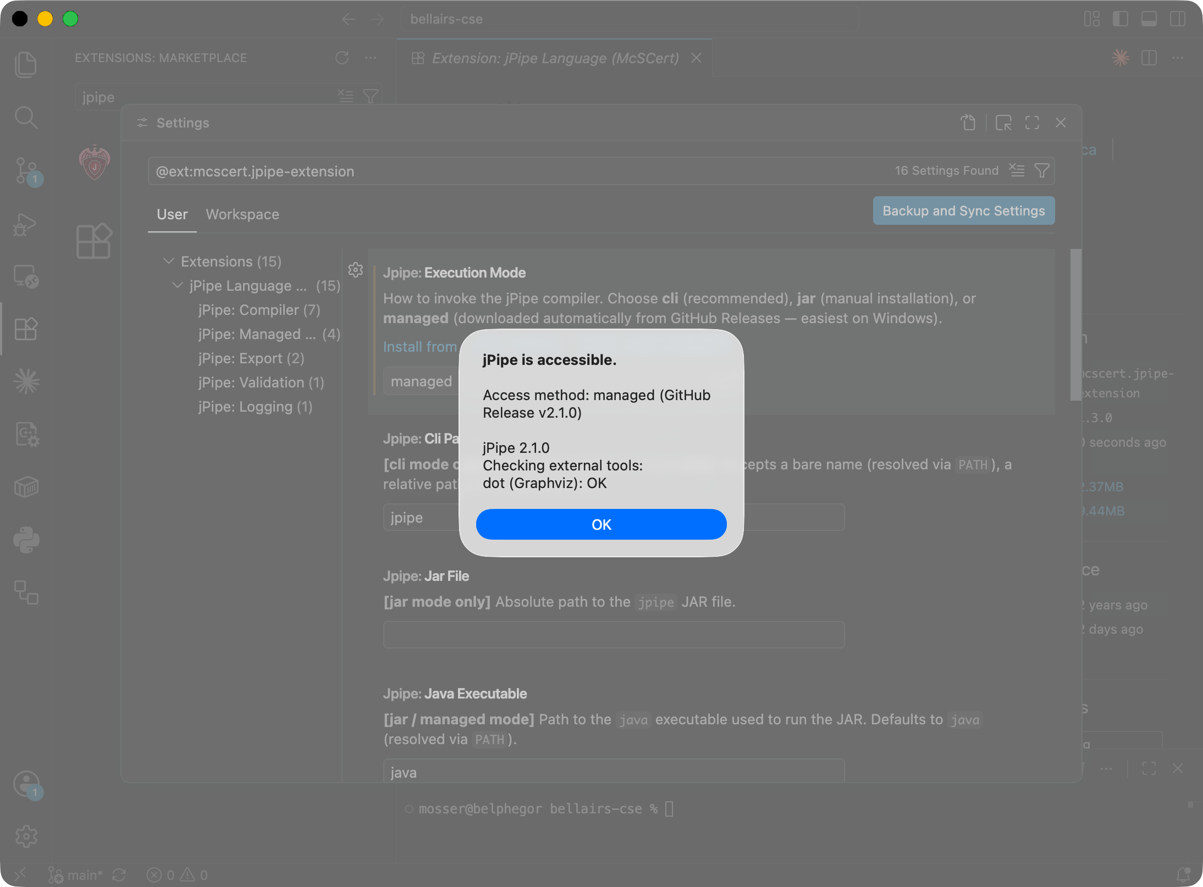
Task: Click the settings list vertical scrollbar
Action: pos(1075,325)
